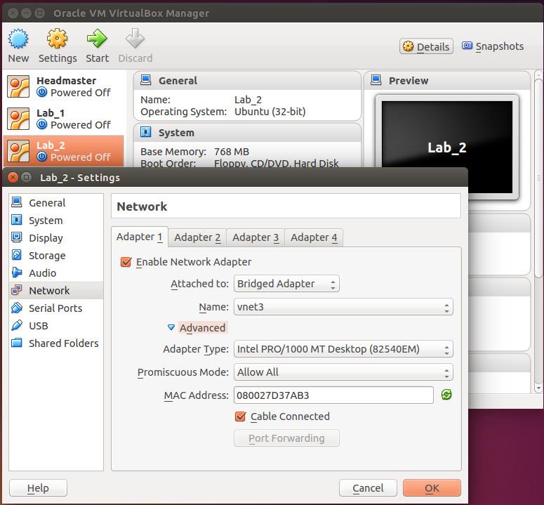Switch to Adapter 3 tab

pyautogui.click(x=256, y=237)
